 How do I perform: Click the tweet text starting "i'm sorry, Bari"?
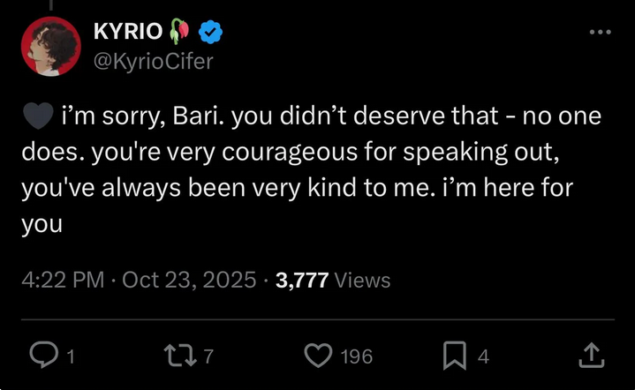tap(312, 169)
